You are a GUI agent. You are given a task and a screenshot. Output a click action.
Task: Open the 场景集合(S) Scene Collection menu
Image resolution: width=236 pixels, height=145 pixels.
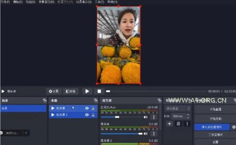[x=84, y=2]
